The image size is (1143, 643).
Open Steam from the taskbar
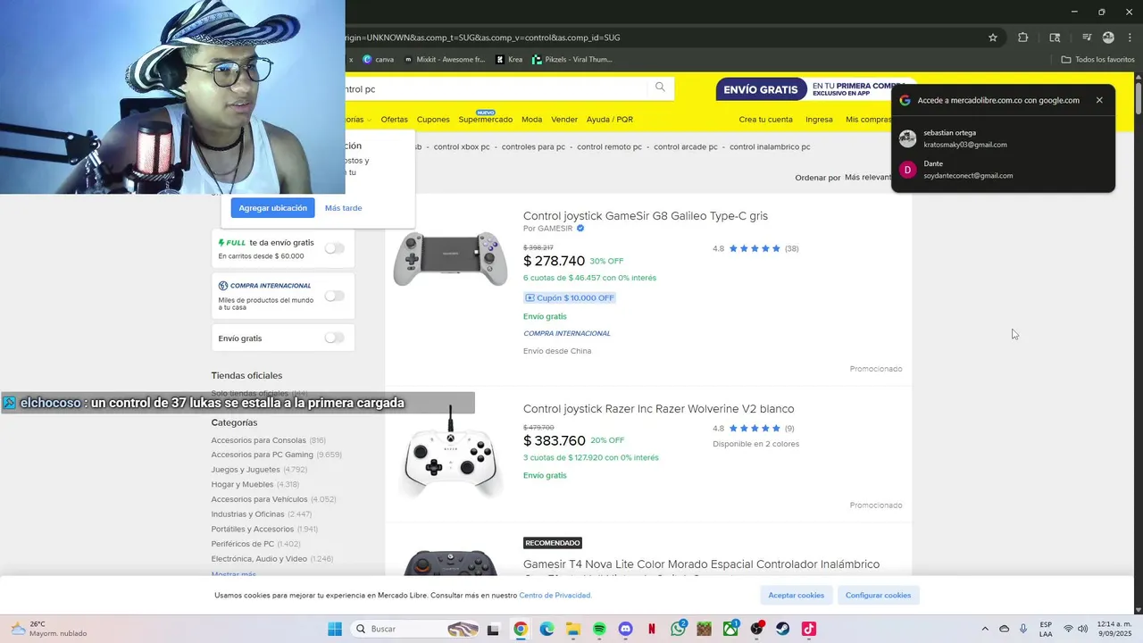pos(783,629)
